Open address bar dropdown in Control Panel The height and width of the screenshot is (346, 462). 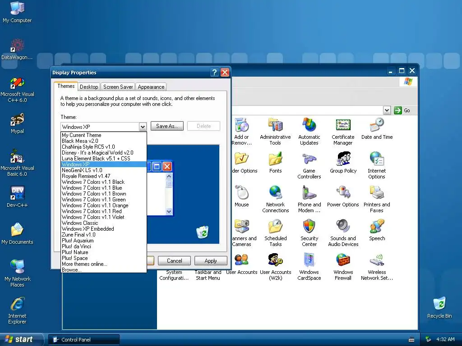(x=387, y=110)
